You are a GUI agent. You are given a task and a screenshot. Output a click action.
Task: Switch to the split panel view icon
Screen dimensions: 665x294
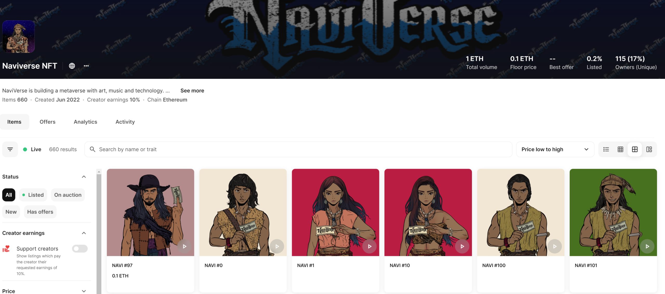[649, 149]
